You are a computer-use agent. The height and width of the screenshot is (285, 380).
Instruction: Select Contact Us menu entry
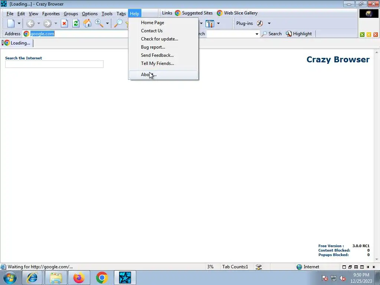[163, 31]
